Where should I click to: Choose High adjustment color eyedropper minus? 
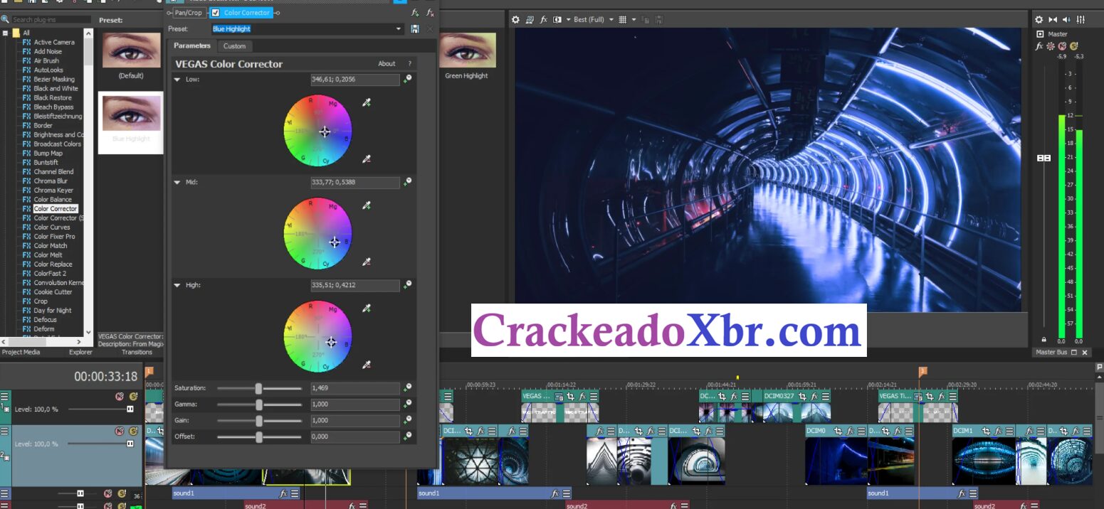pos(367,365)
